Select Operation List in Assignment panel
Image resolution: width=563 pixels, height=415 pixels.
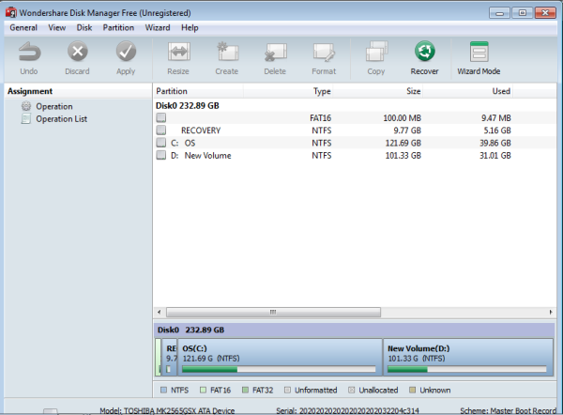[x=61, y=119]
